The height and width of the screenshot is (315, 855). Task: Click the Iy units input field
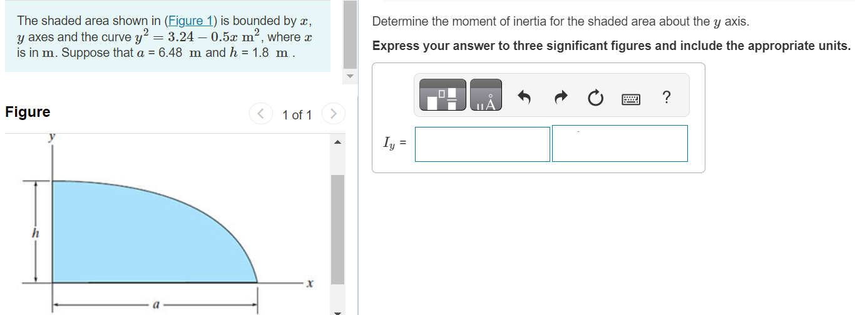pyautogui.click(x=620, y=143)
